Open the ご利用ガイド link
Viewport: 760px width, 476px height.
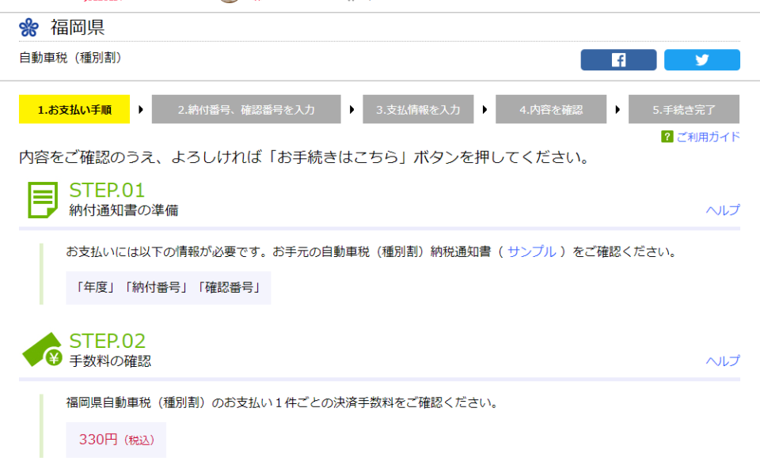708,137
